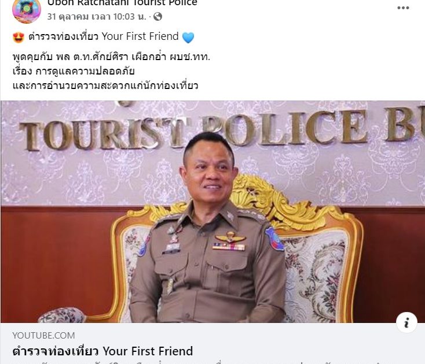This screenshot has width=425, height=364.
Task: Click the text เรื่อง การดูแลความปลอดภัย
Action: (74, 72)
